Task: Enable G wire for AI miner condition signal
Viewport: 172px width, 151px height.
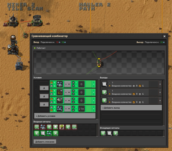Action: tap(52, 94)
